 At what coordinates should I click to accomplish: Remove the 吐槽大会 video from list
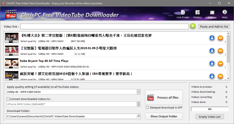(x=220, y=38)
